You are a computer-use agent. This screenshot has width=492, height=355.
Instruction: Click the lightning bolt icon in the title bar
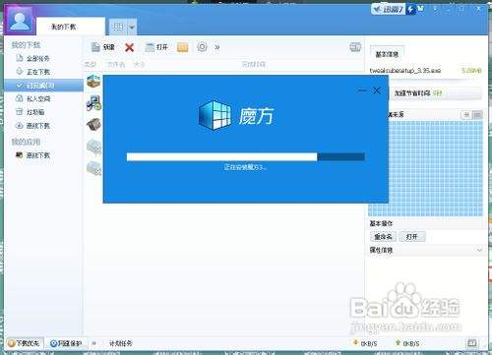pyautogui.click(x=410, y=10)
